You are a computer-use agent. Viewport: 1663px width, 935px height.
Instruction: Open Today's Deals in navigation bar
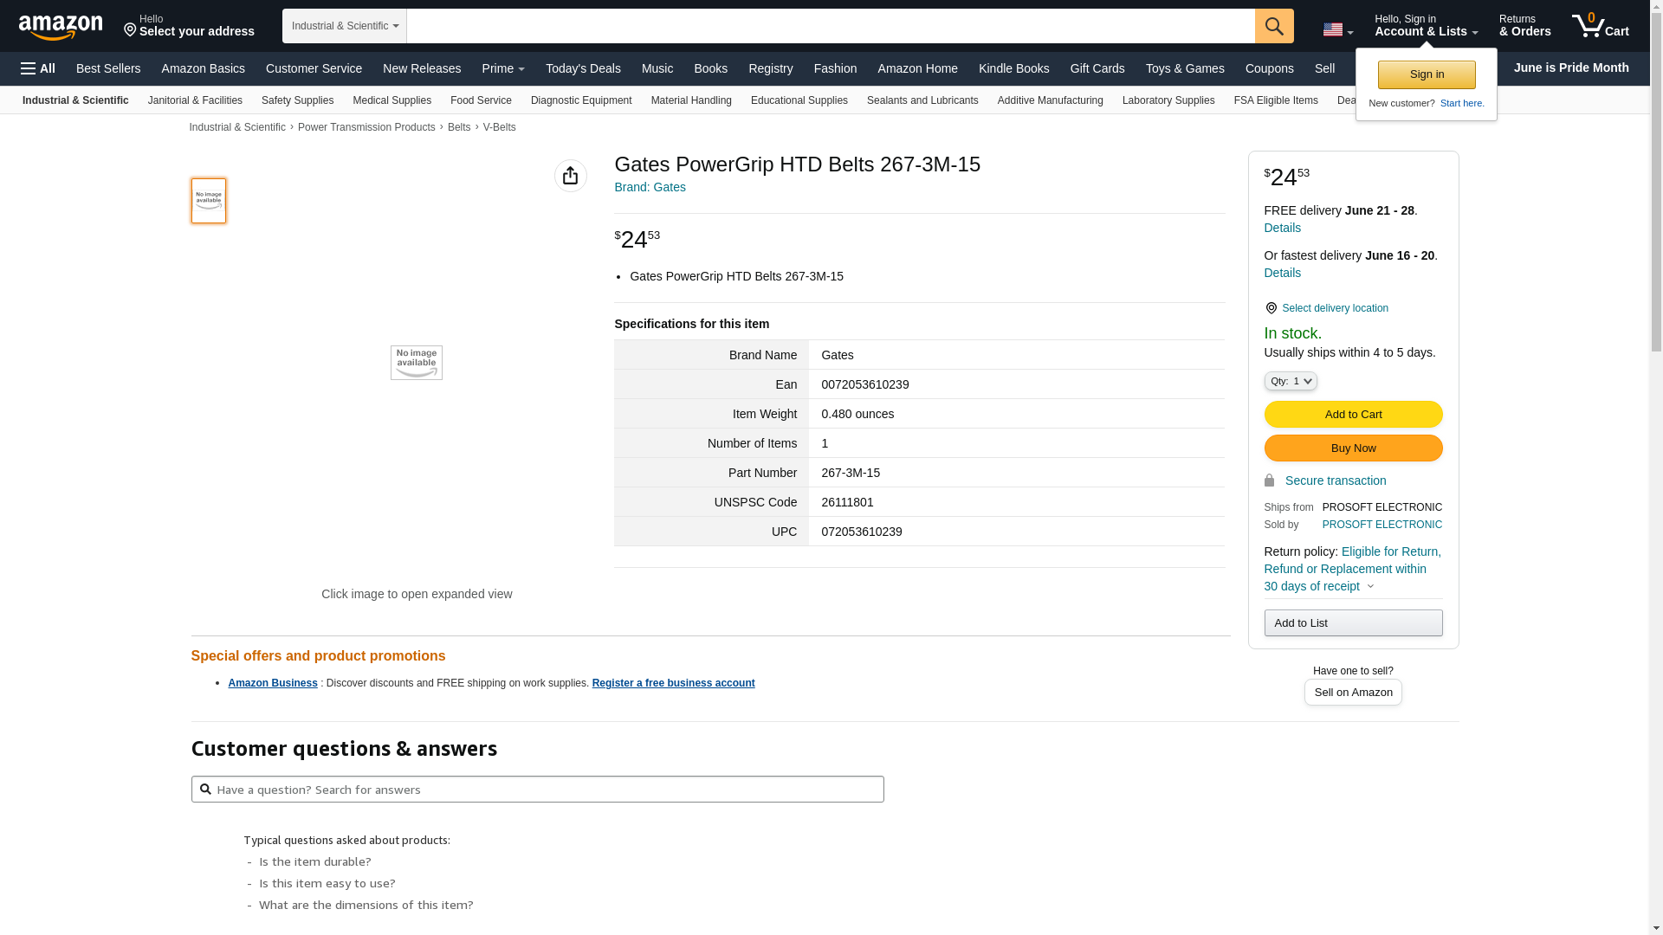pos(583,68)
